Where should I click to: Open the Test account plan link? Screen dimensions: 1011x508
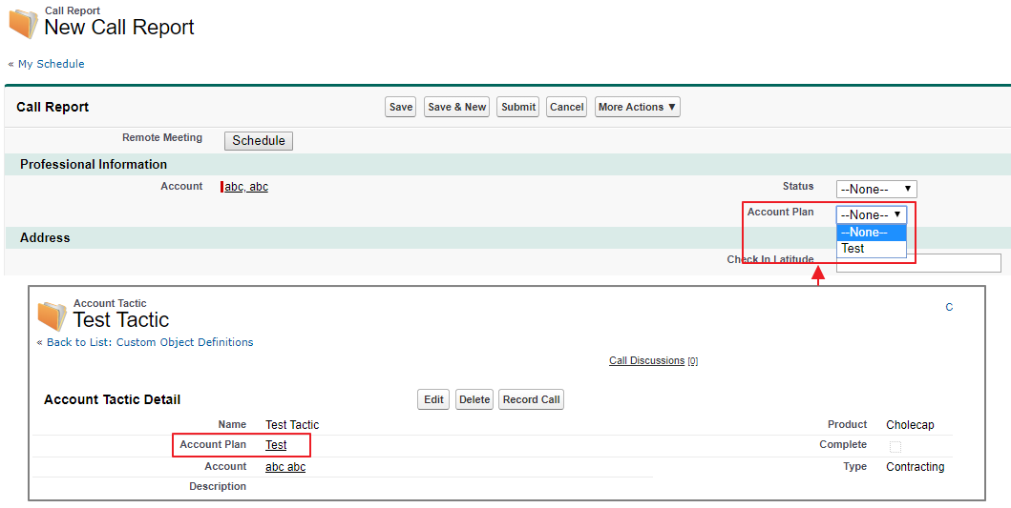tap(276, 445)
